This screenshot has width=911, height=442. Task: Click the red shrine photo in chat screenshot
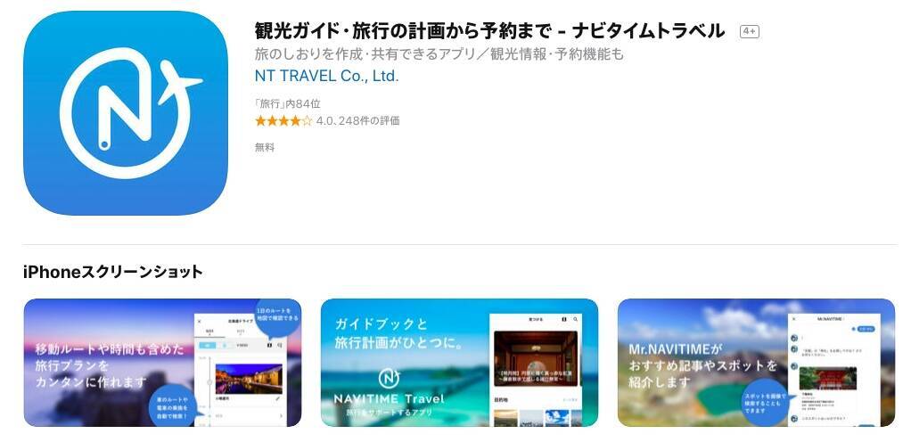click(x=828, y=378)
